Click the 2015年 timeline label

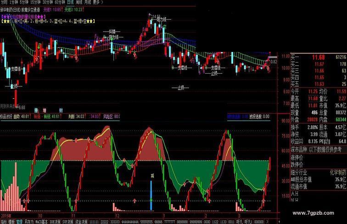pos(6,216)
